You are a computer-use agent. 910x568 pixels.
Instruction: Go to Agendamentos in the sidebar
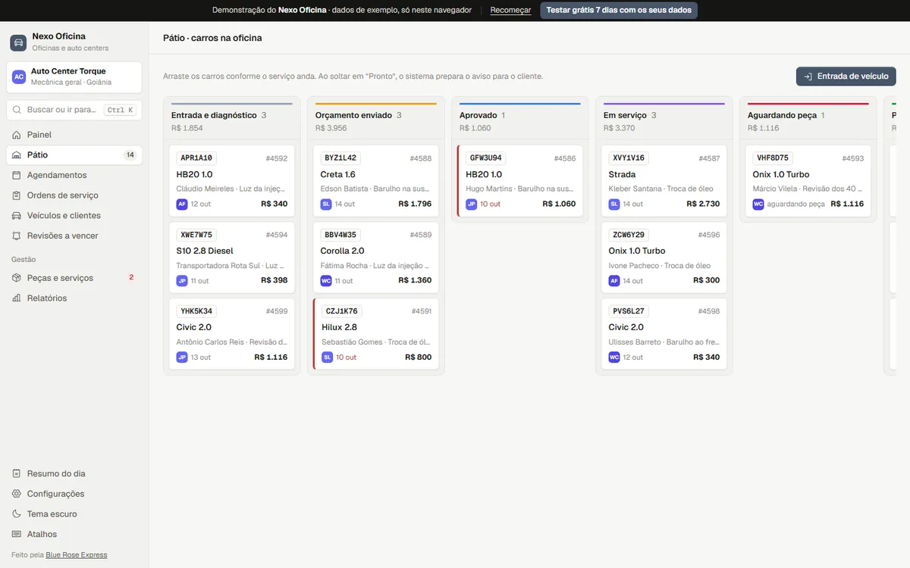coord(74,175)
